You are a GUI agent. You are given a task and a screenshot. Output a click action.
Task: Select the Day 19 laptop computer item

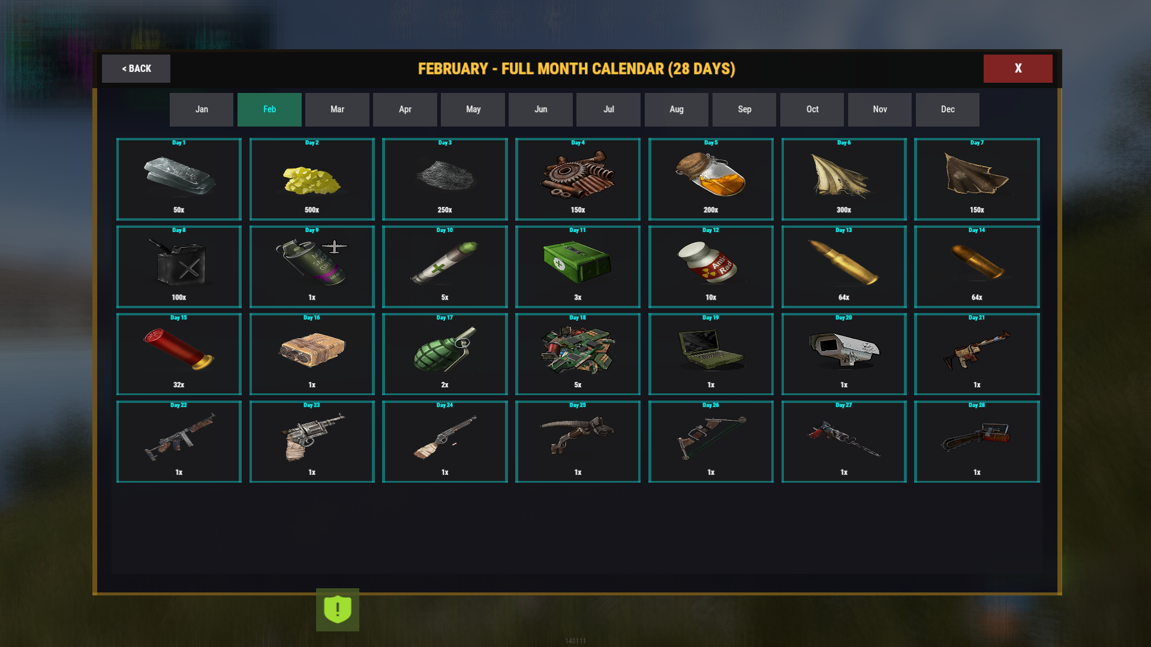(711, 354)
